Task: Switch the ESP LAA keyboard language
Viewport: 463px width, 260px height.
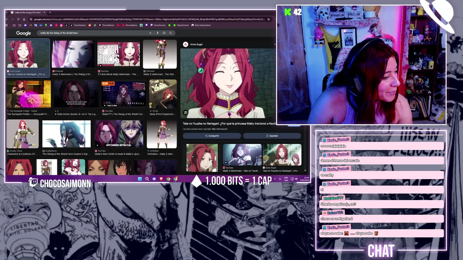Action: point(286,179)
